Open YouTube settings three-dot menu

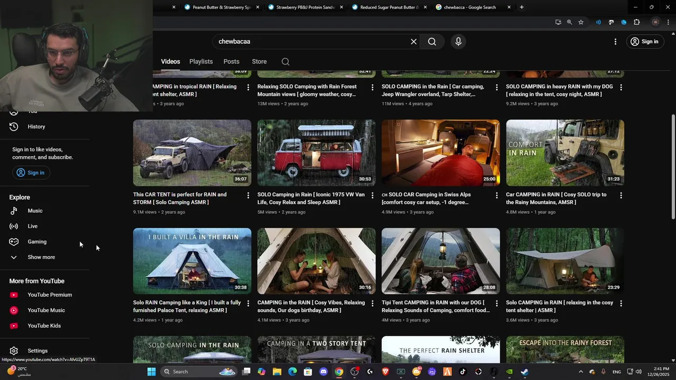tap(615, 42)
